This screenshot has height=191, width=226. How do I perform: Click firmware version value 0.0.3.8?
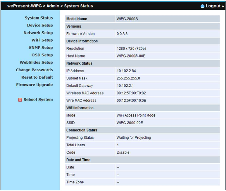click(x=122, y=34)
